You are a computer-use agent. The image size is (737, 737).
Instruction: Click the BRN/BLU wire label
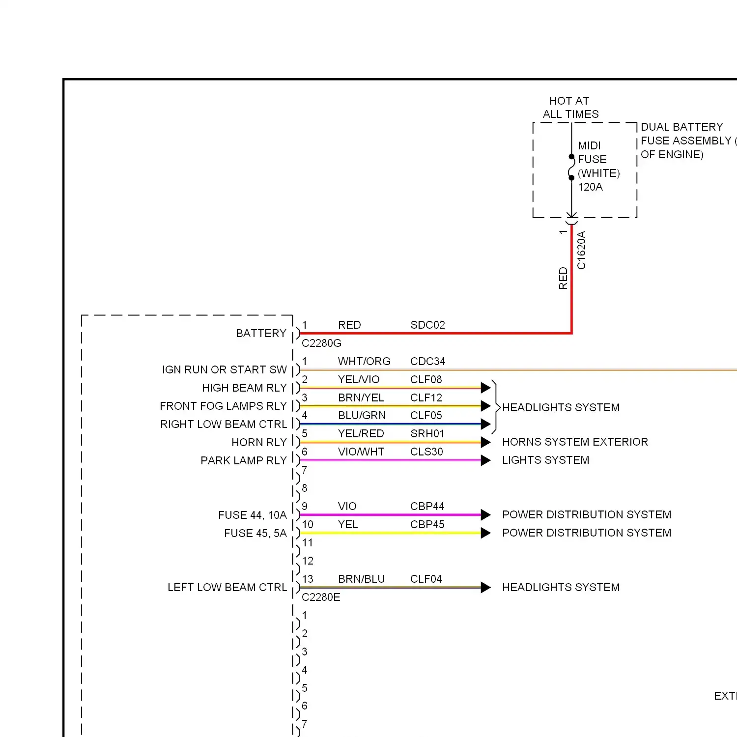point(361,579)
